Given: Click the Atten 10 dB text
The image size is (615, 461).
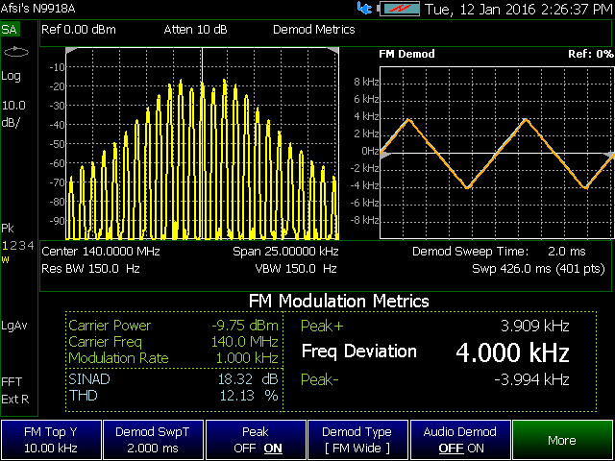Looking at the screenshot, I should [x=195, y=30].
